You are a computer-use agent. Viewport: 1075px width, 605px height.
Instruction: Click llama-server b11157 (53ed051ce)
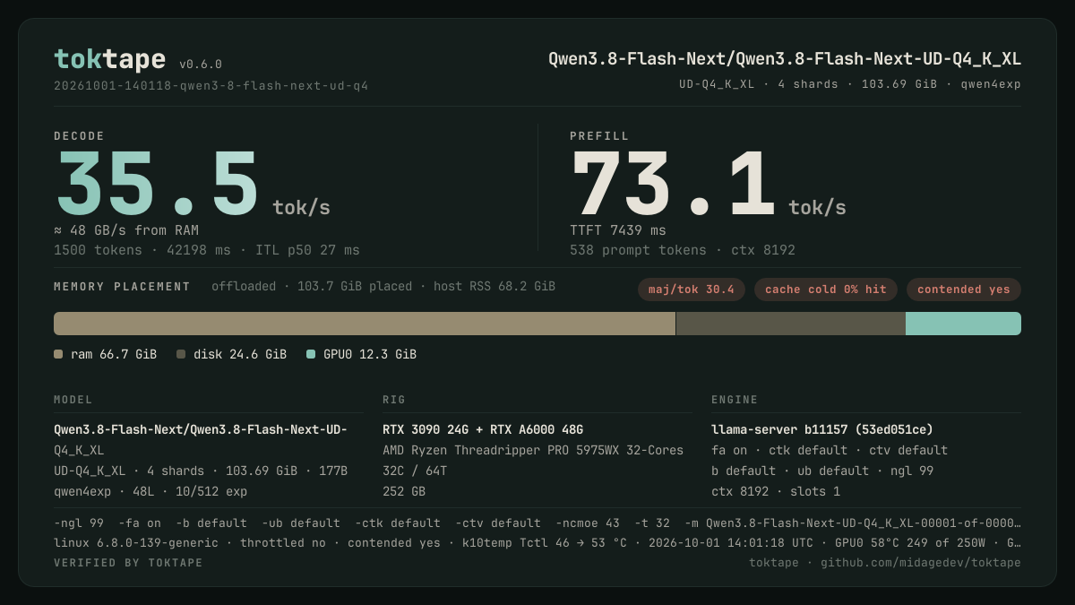point(822,429)
